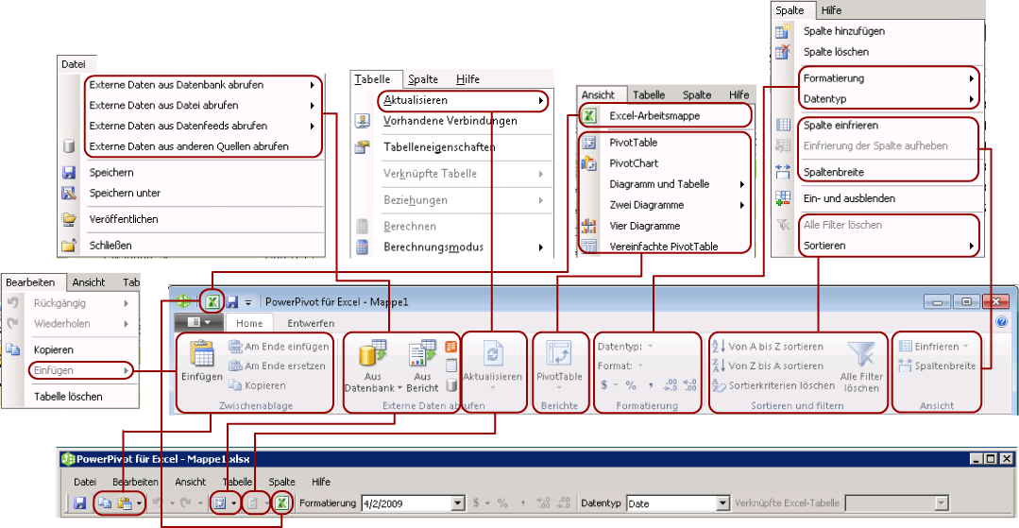Image resolution: width=1019 pixels, height=528 pixels.
Task: Open the dark application menu button left of Home
Action: click(199, 322)
